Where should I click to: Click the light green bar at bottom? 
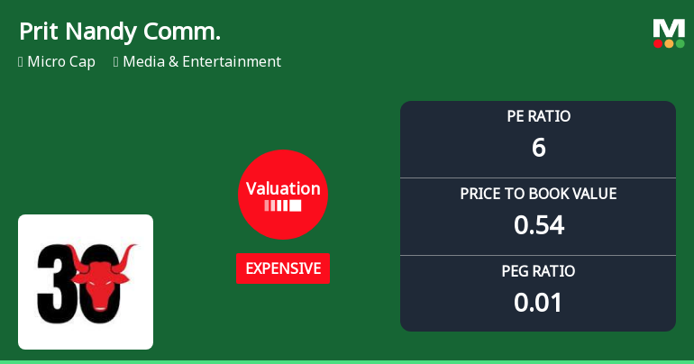(347, 361)
